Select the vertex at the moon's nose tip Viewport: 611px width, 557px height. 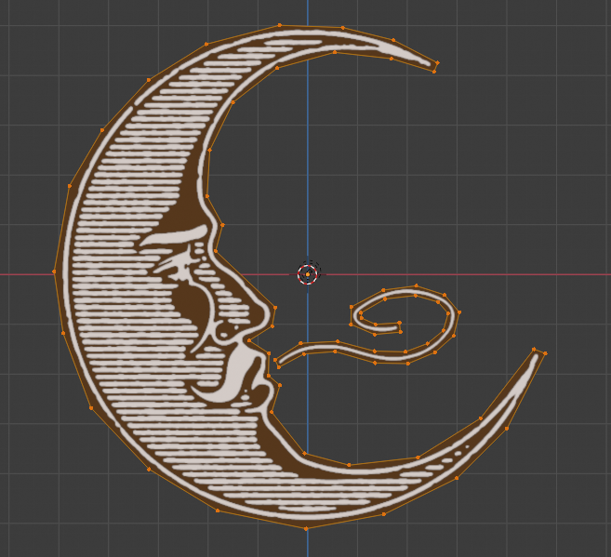(275, 308)
